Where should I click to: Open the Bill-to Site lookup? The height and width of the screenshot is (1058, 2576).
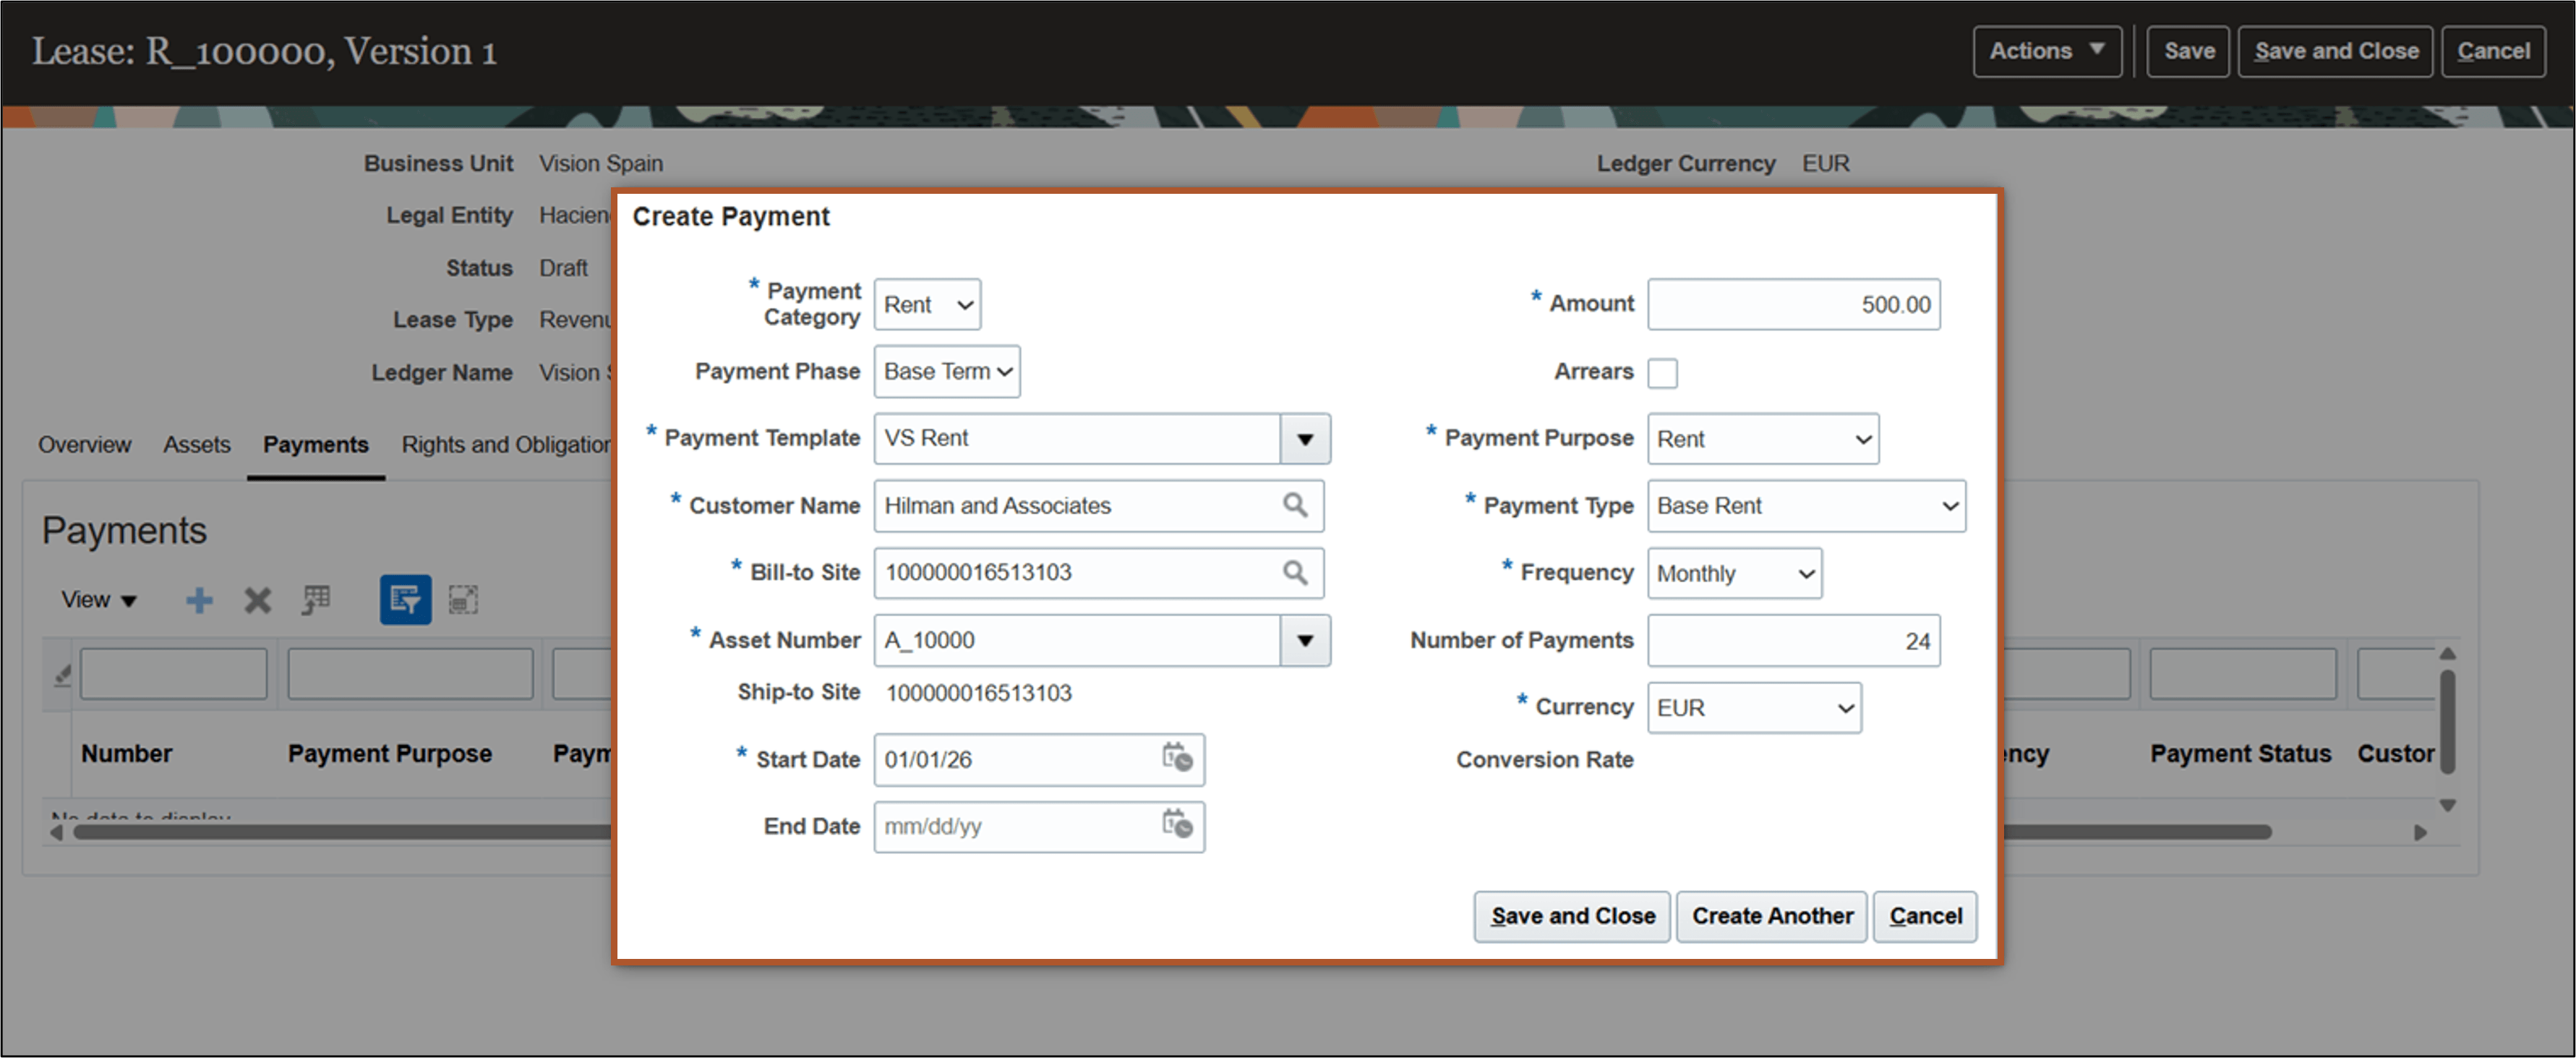(x=1296, y=573)
